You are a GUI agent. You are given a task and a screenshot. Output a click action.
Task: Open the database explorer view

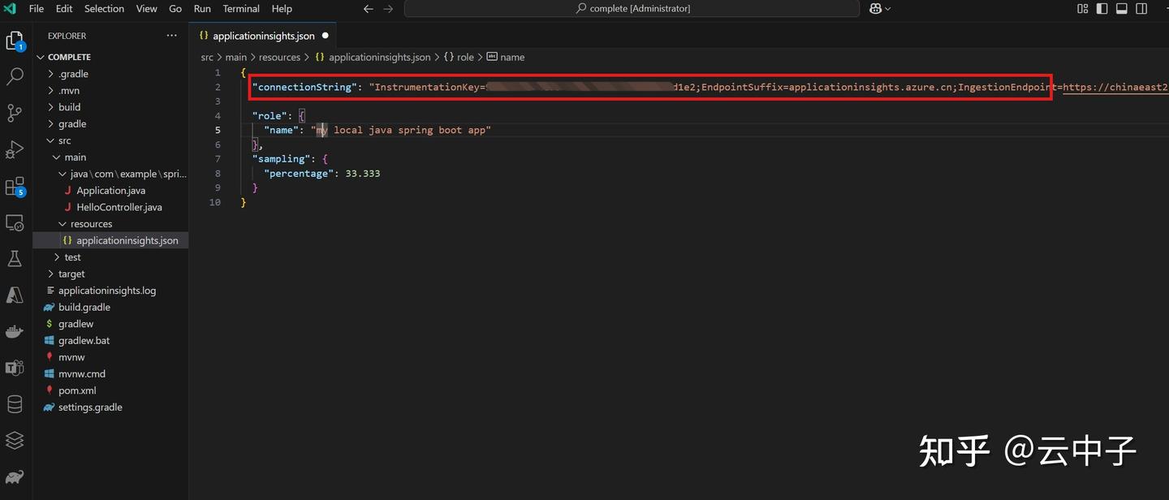coord(15,403)
